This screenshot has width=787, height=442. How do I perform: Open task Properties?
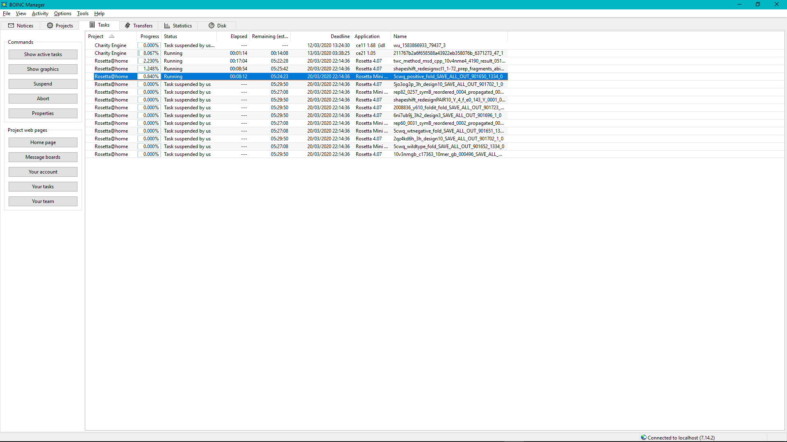(x=43, y=113)
